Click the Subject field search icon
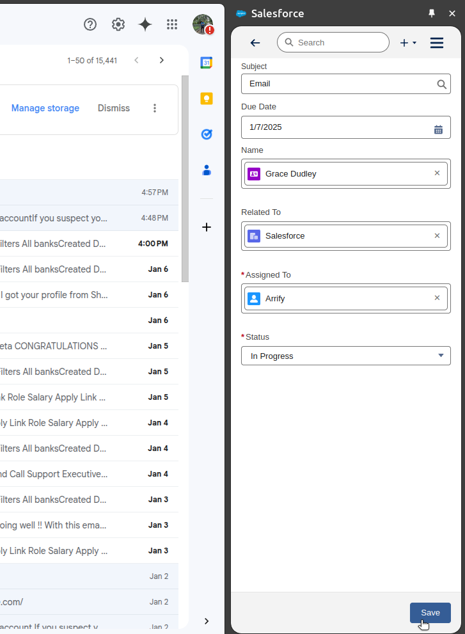Image resolution: width=465 pixels, height=634 pixels. (x=441, y=84)
